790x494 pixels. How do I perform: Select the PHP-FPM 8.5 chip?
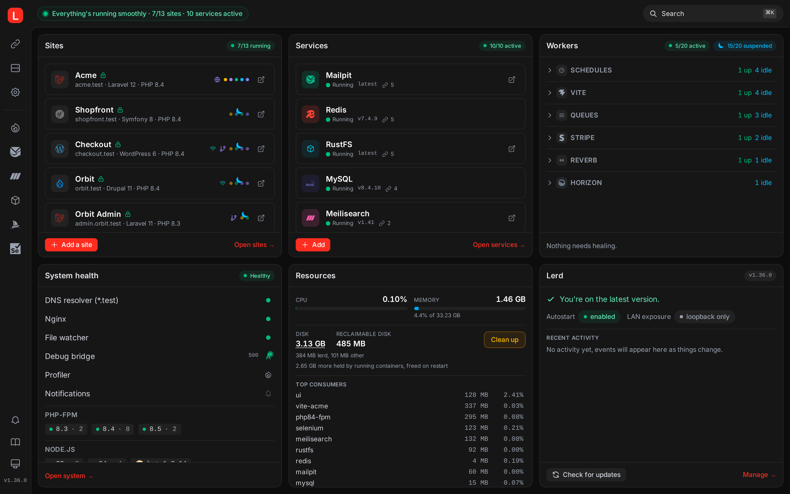159,429
